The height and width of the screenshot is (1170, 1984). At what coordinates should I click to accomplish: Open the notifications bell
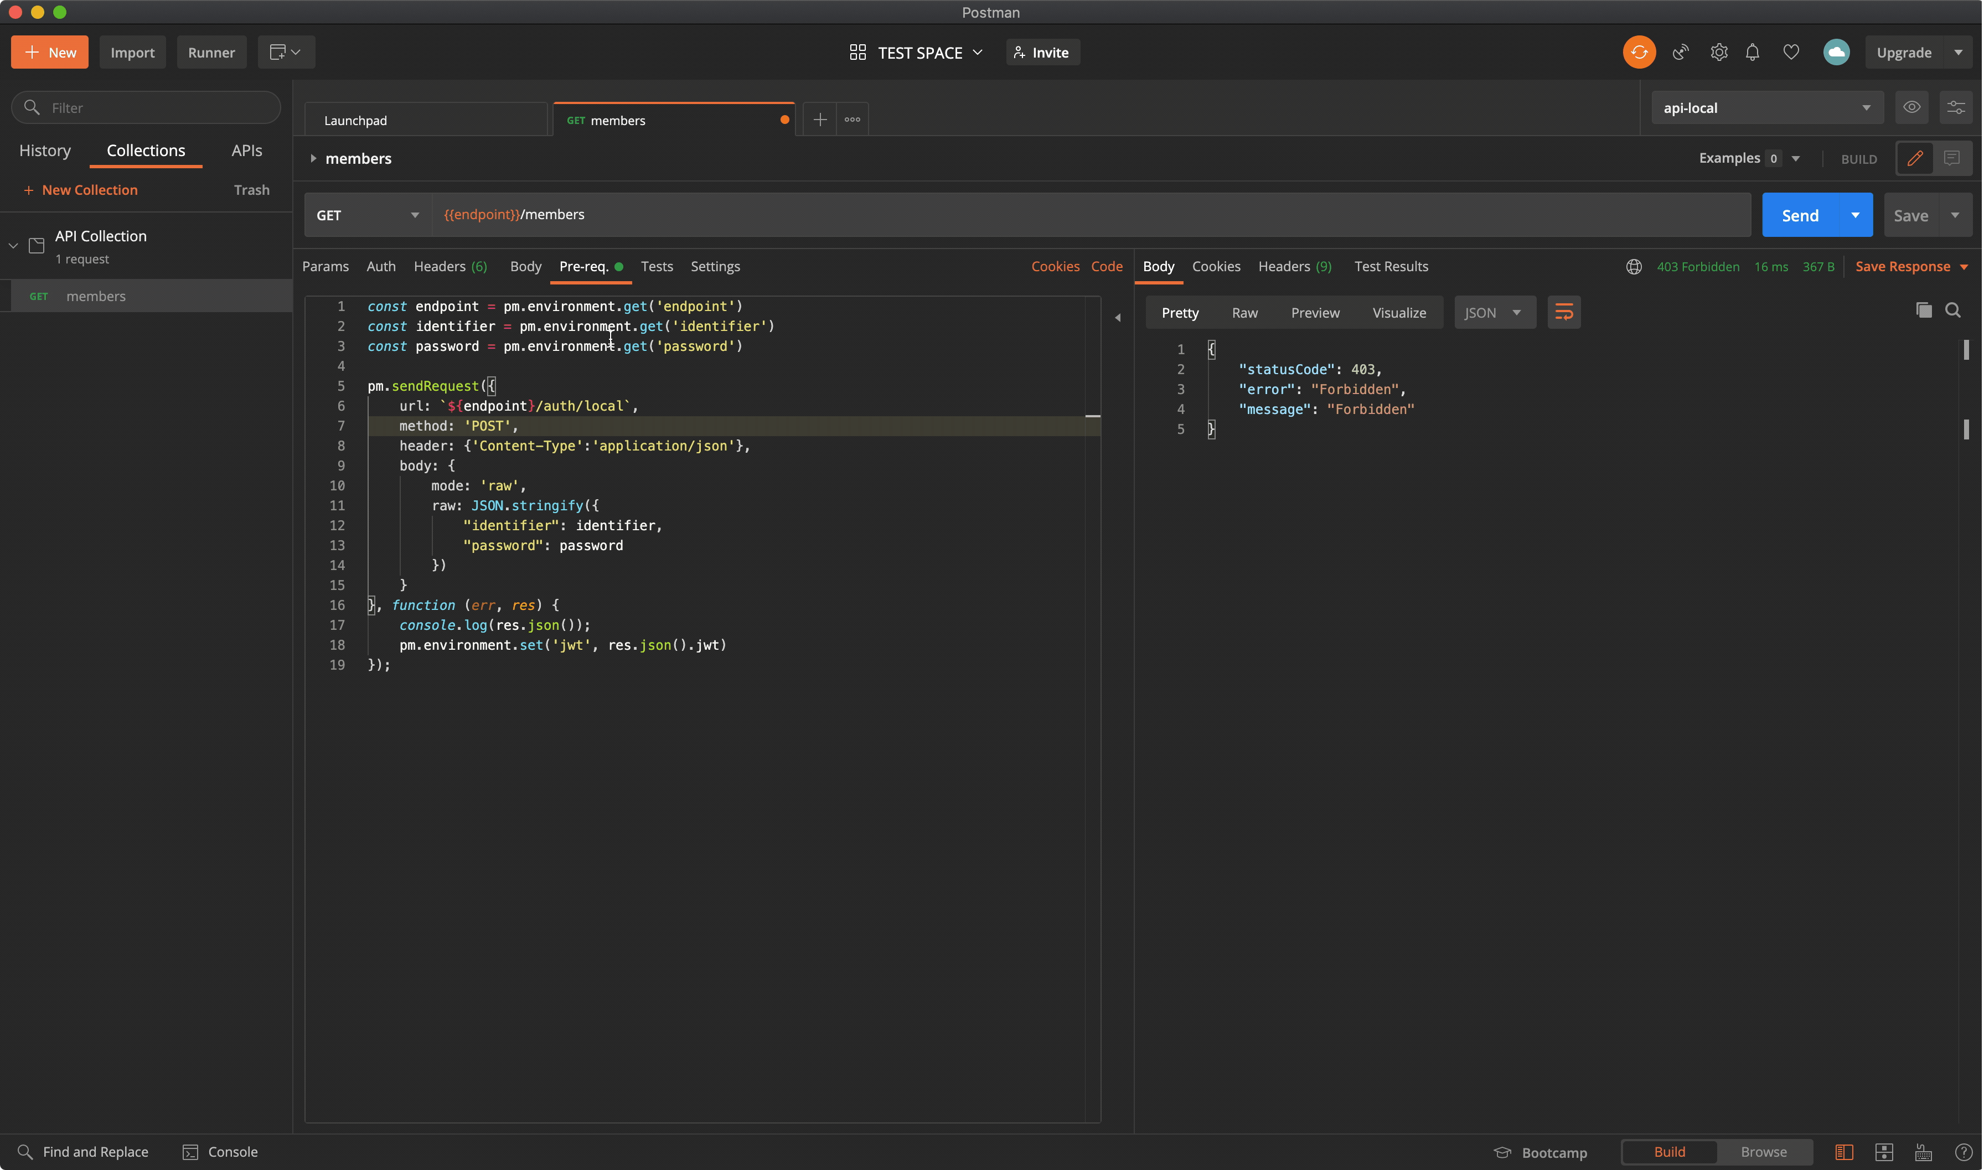click(1752, 52)
